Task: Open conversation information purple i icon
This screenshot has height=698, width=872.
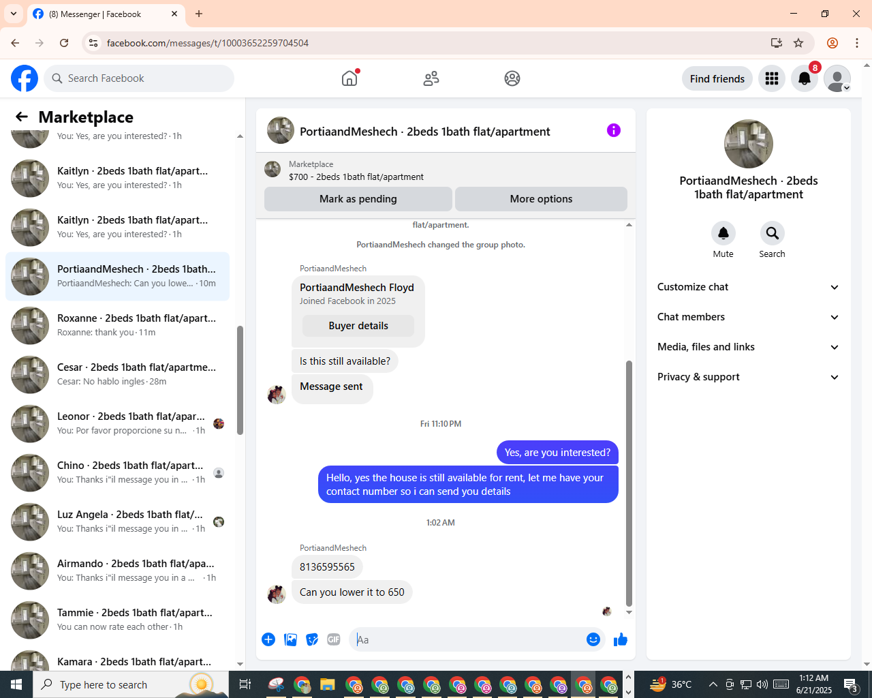Action: (614, 130)
